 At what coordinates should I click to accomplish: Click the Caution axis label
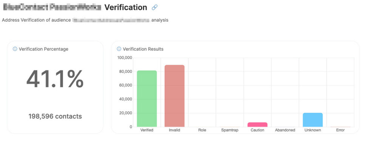coord(257,130)
